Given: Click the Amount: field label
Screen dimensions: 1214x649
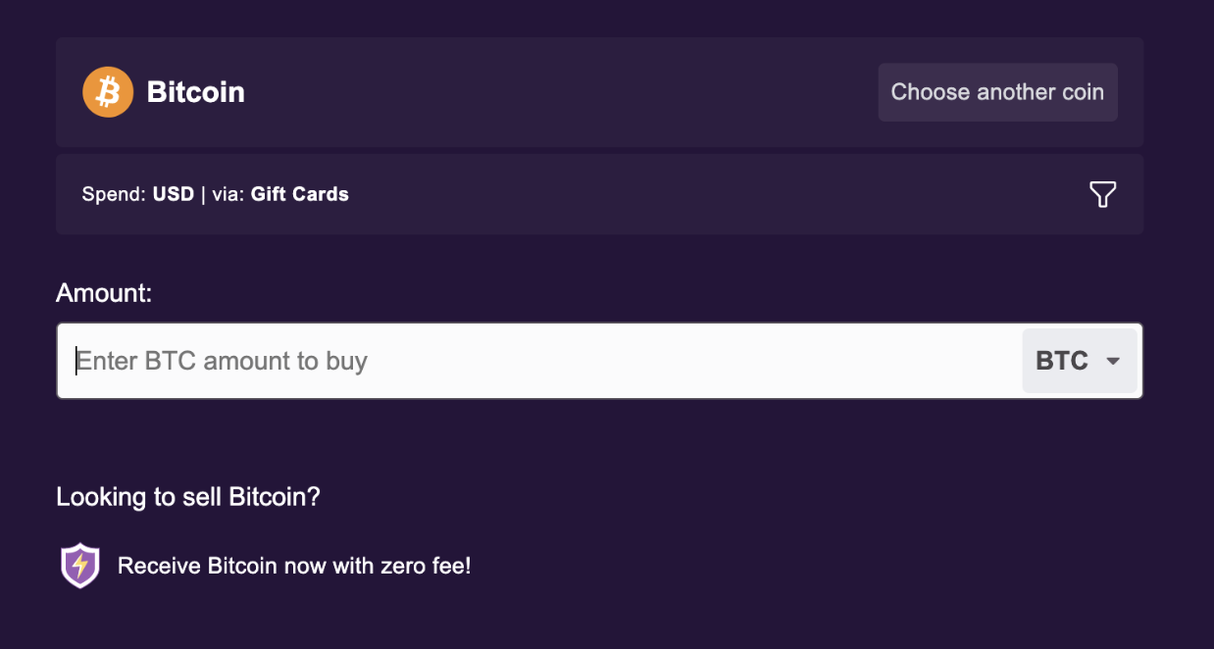Looking at the screenshot, I should click(104, 293).
